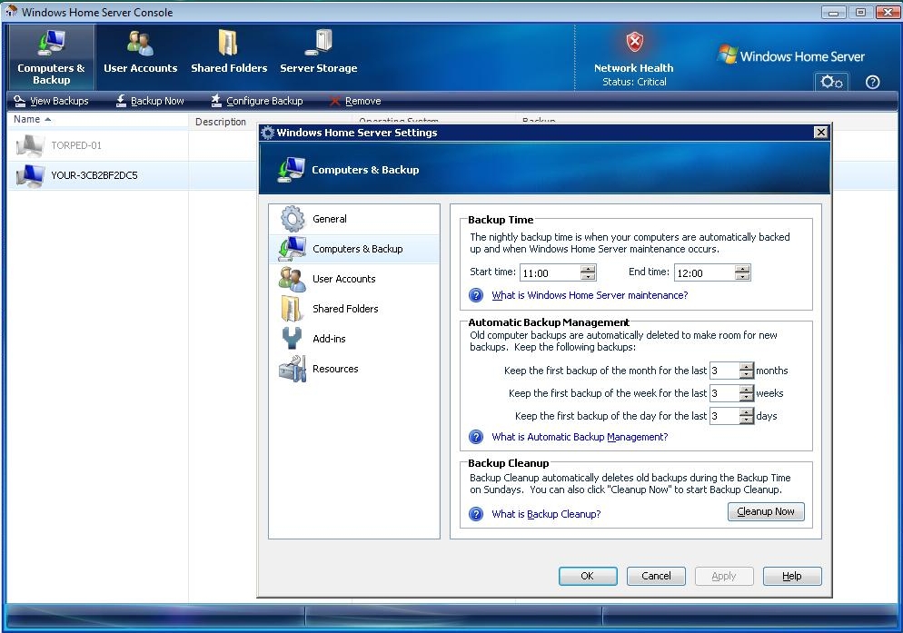Screen dimensions: 903x633
Task: Click the Settings gear icon in console header
Action: pyautogui.click(x=831, y=82)
